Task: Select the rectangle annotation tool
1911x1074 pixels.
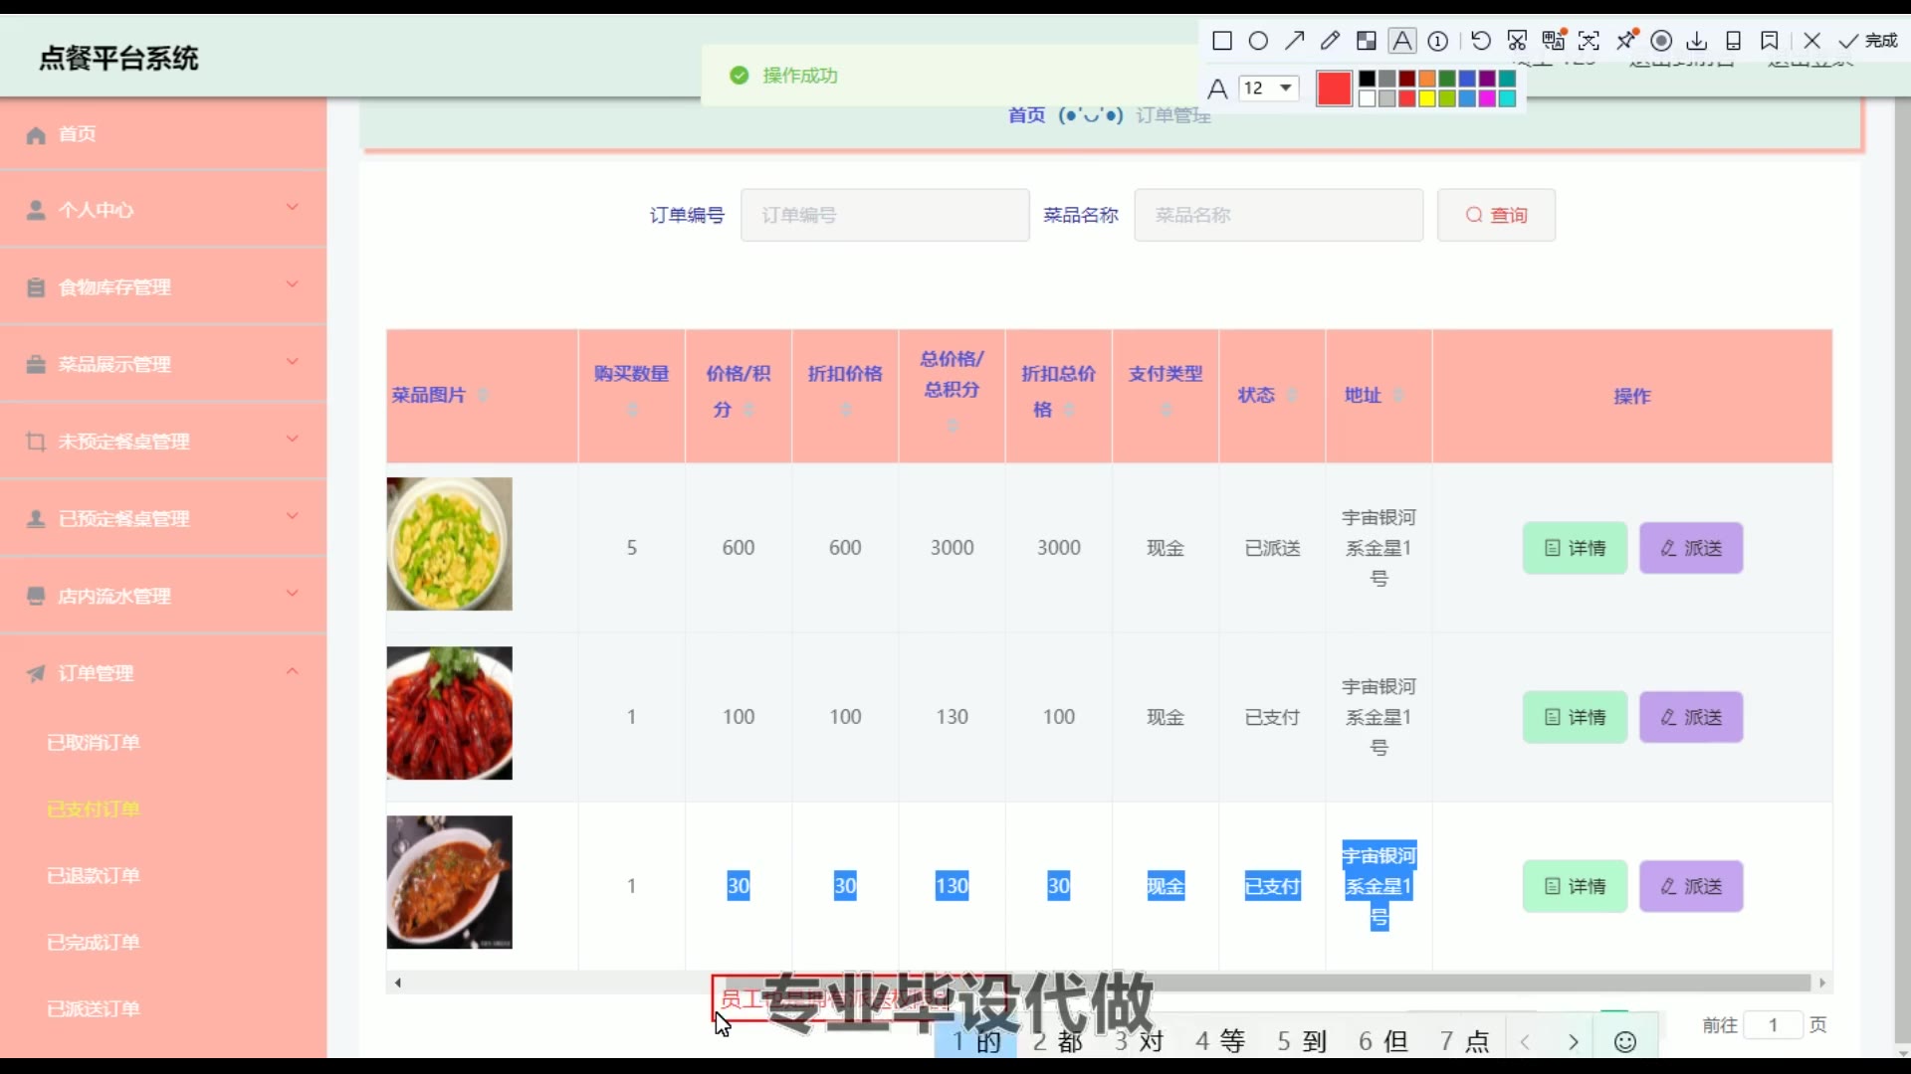Action: click(x=1222, y=41)
